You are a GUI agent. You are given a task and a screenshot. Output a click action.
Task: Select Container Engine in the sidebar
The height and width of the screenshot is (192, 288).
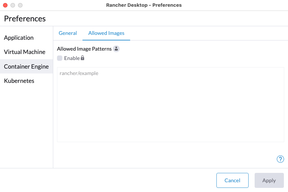point(26,66)
